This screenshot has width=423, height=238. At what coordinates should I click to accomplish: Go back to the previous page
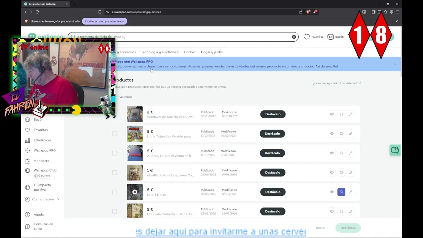(x=25, y=12)
